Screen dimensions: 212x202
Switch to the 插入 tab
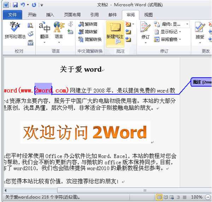pos(50,15)
